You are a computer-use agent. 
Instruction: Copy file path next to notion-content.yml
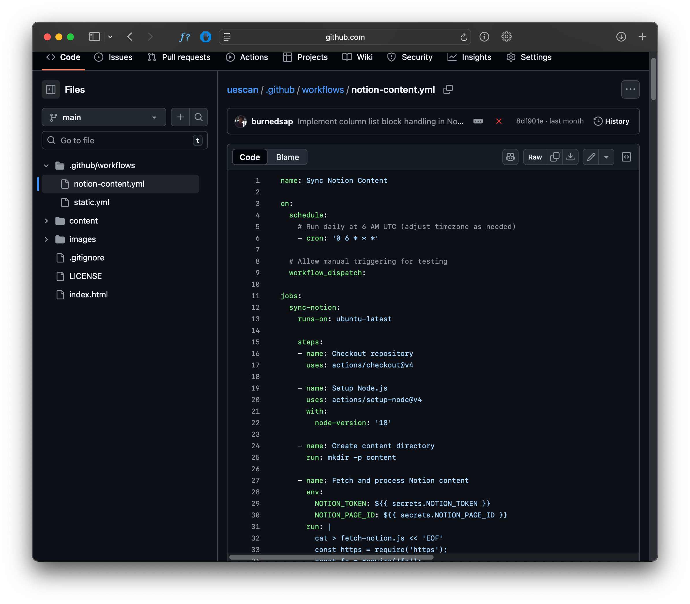tap(448, 90)
